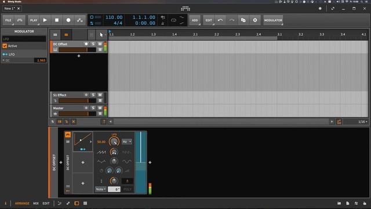Close the New 1 project tab
Image resolution: width=371 pixels, height=209 pixels.
[19, 8]
